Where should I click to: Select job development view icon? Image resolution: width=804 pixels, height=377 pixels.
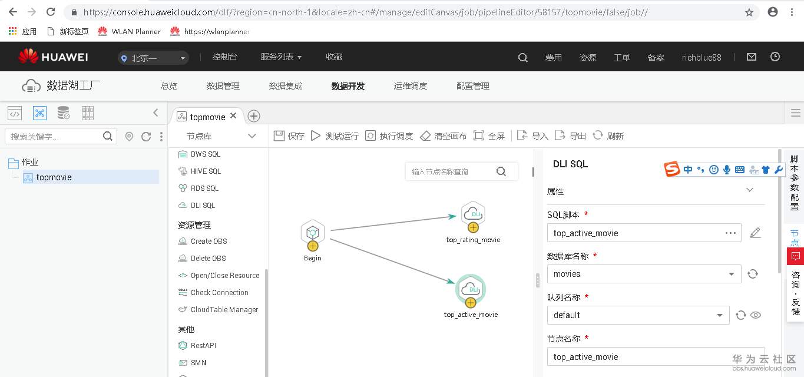[39, 113]
